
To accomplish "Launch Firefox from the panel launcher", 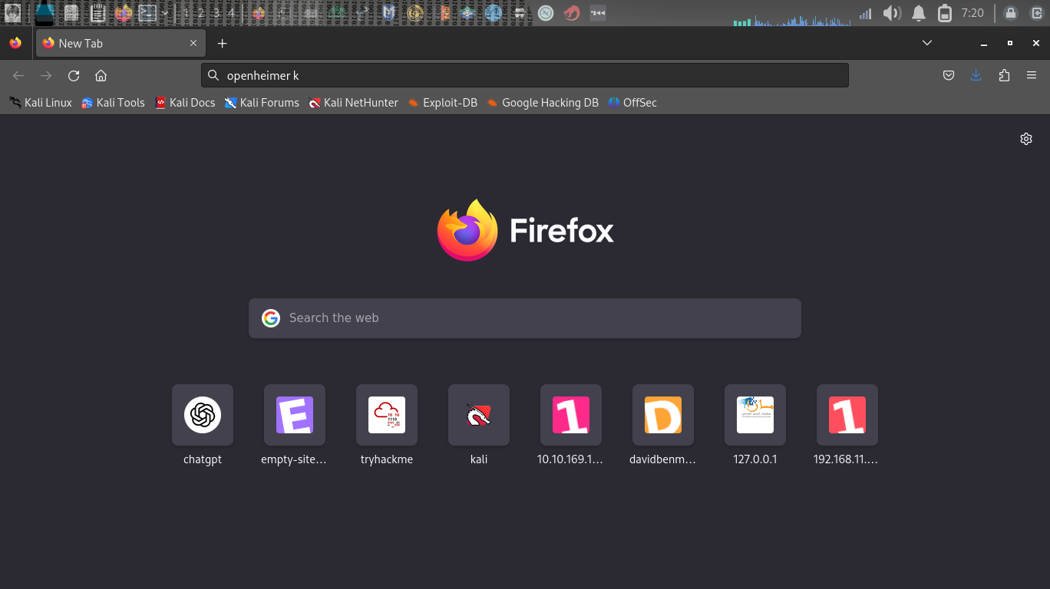I will pos(124,12).
